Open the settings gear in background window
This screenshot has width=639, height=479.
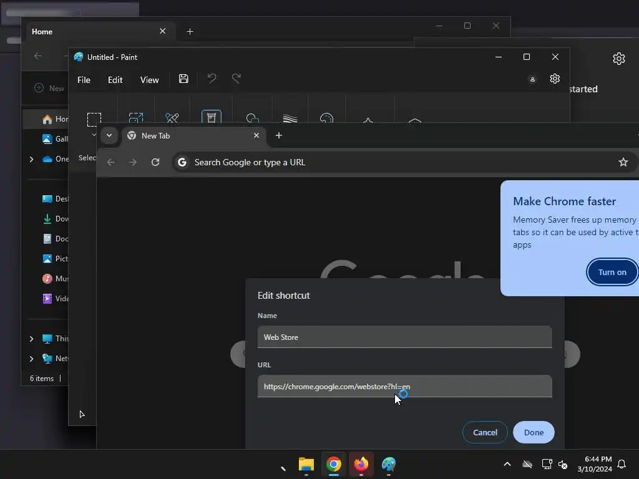[x=618, y=58]
